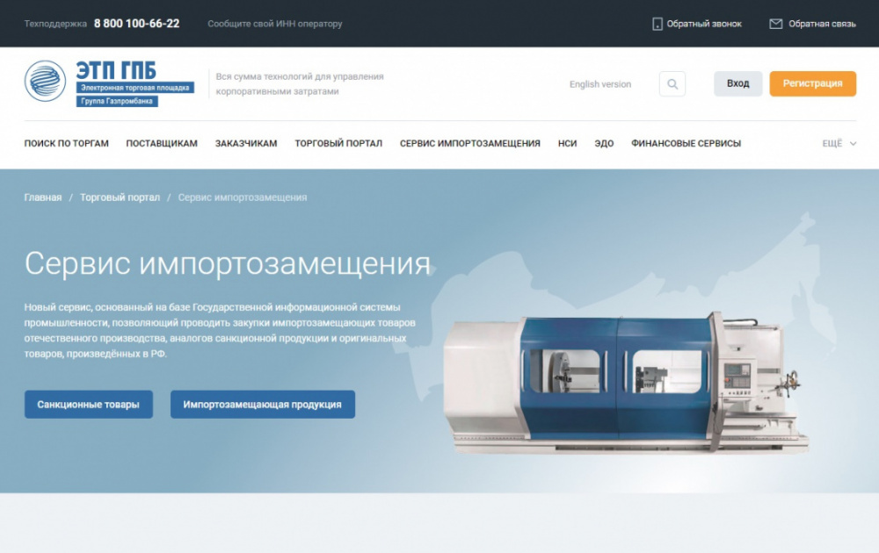Click the ЭТП ГПБ logo
This screenshot has height=553, width=879.
109,83
